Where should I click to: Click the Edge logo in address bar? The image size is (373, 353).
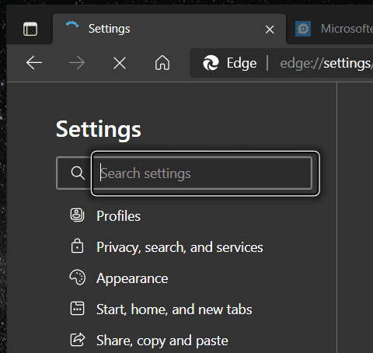[x=211, y=63]
